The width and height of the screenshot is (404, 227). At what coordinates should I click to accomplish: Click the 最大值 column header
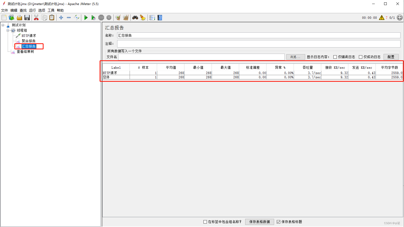click(226, 67)
